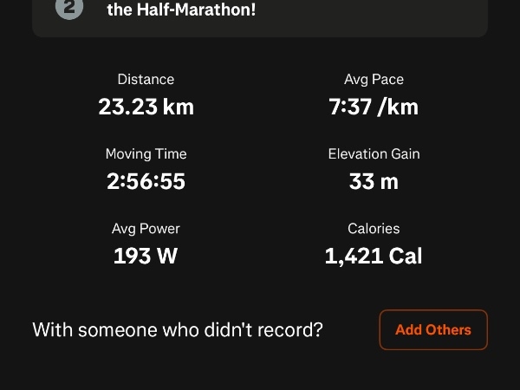The image size is (520, 390).
Task: Select the Elevation Gain label
Action: (x=374, y=154)
